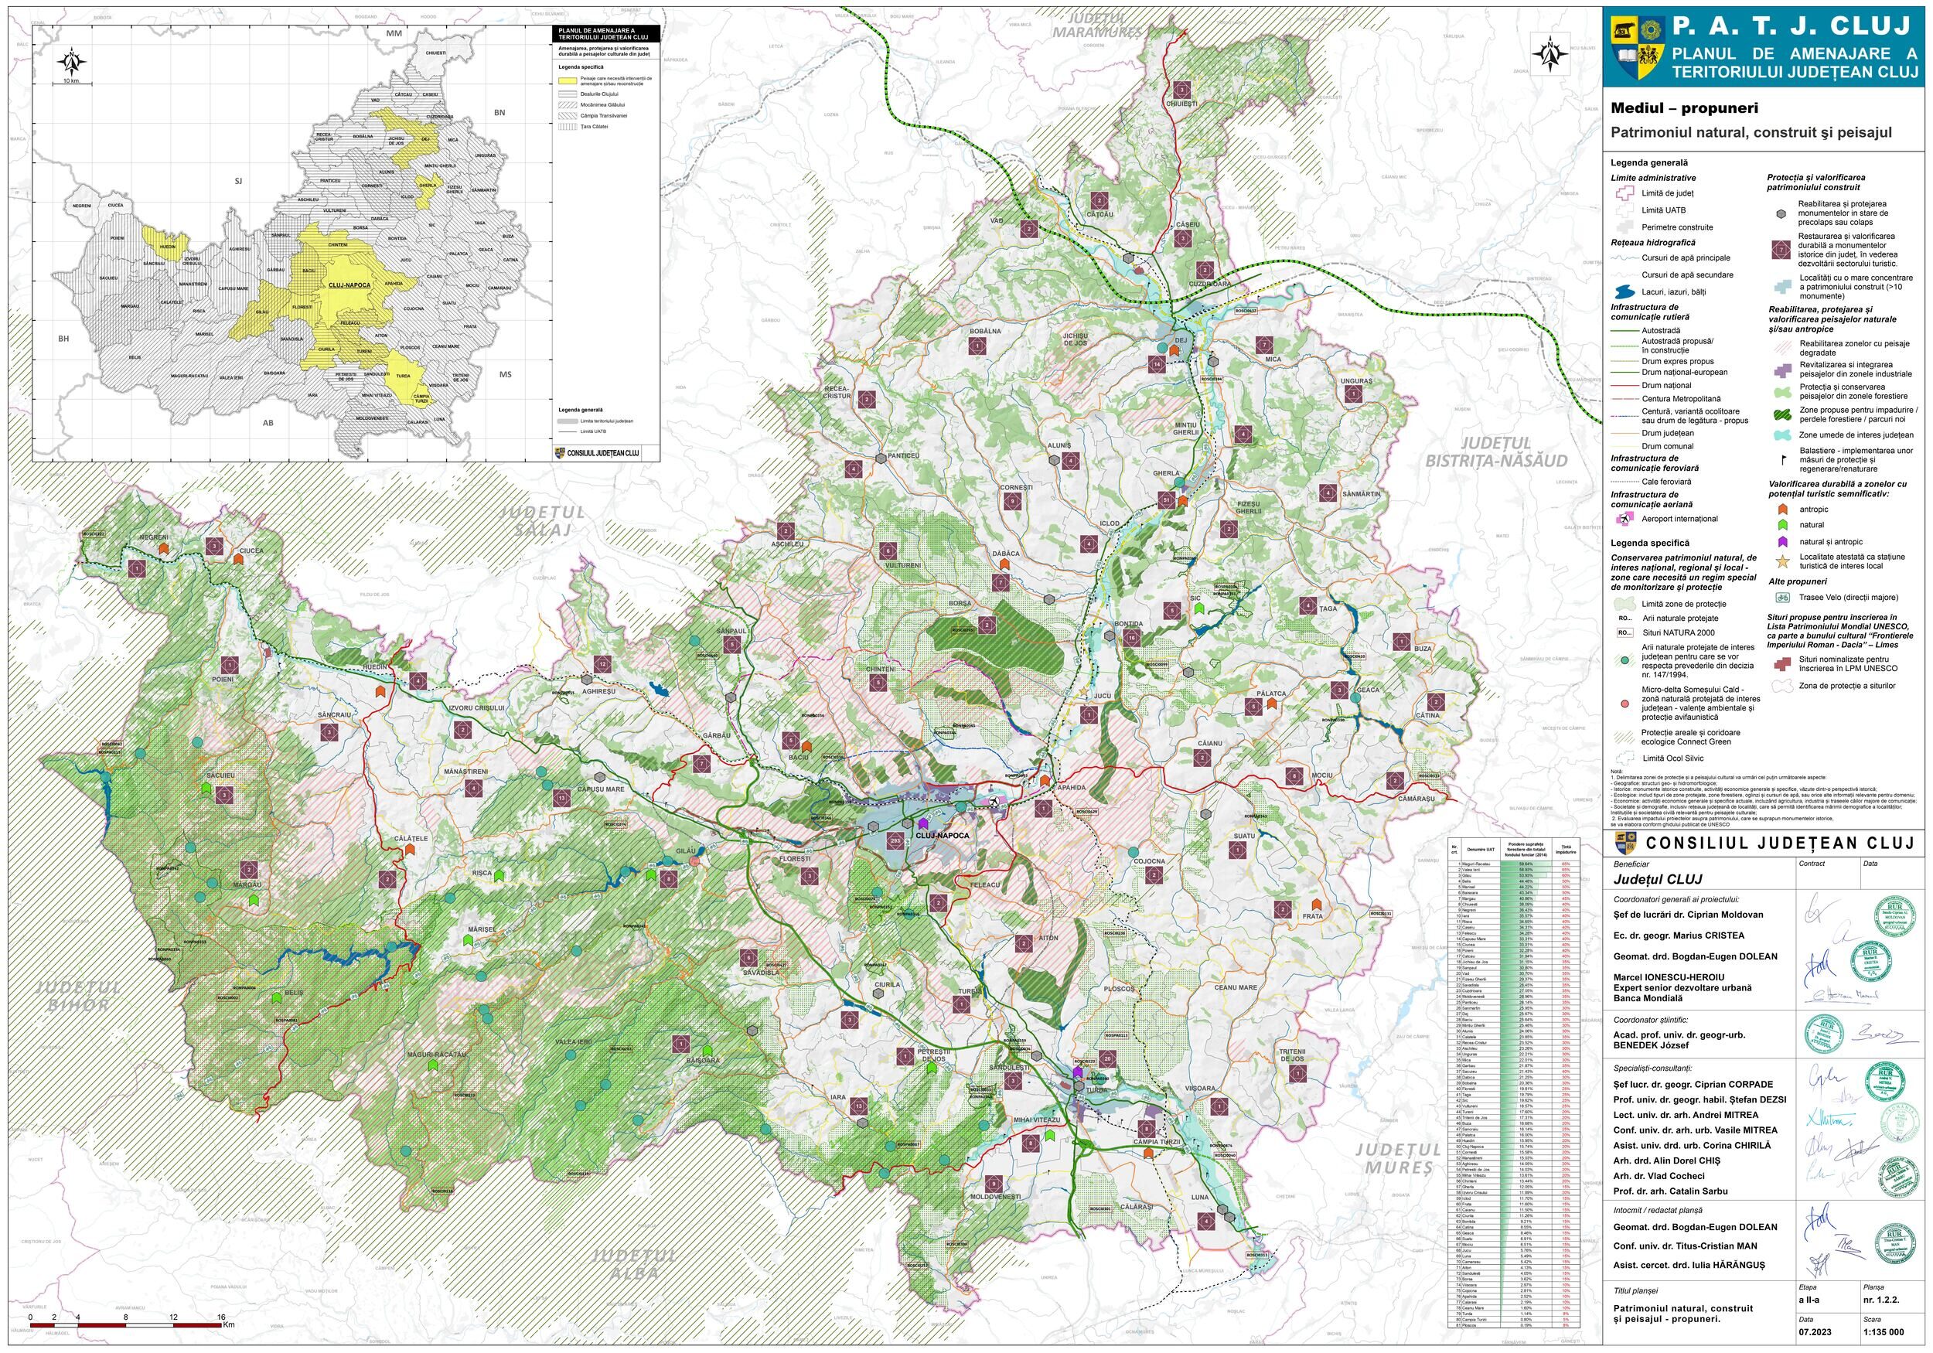Click the green 'natural' legend marker

point(1782,526)
